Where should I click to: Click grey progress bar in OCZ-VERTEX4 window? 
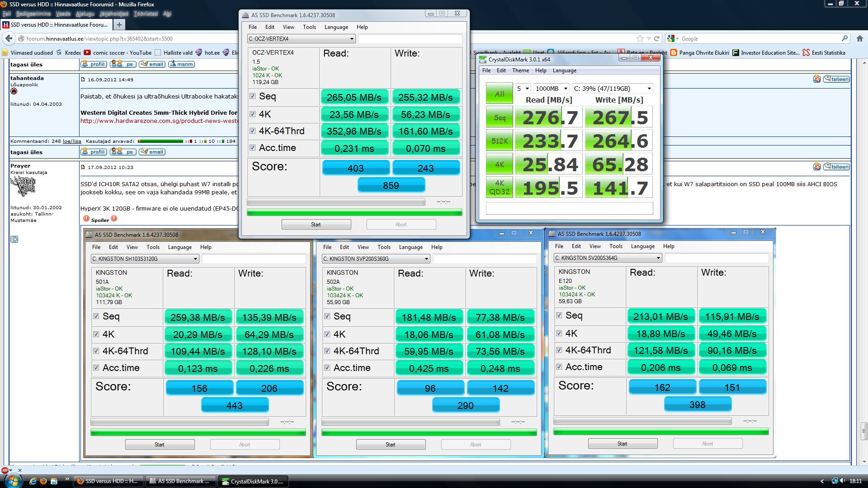point(336,202)
